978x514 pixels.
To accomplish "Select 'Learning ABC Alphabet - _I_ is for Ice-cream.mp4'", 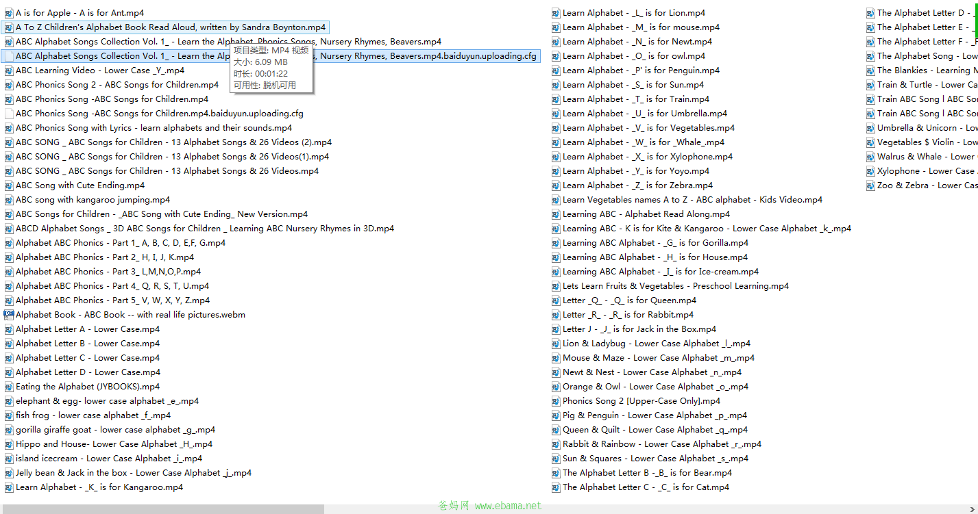I will coord(661,272).
